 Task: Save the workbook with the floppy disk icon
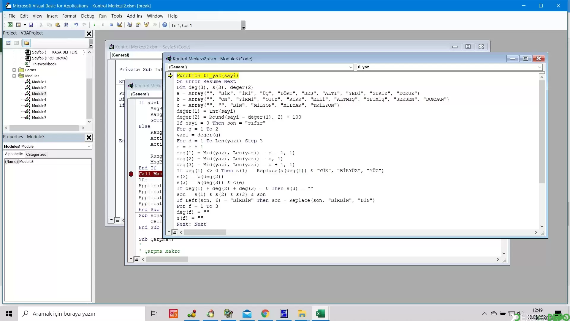pos(31,25)
